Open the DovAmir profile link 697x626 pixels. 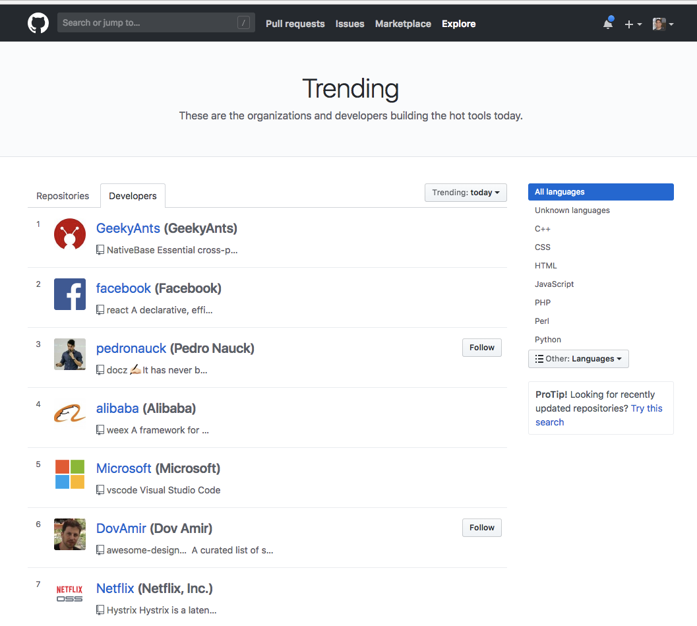(121, 528)
